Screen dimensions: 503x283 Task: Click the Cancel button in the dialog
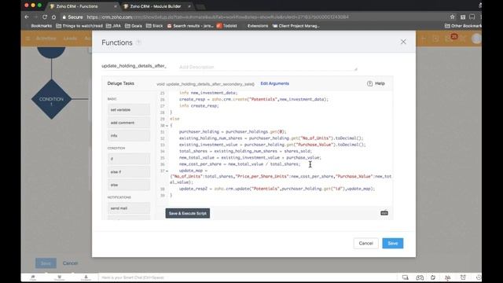pyautogui.click(x=365, y=243)
